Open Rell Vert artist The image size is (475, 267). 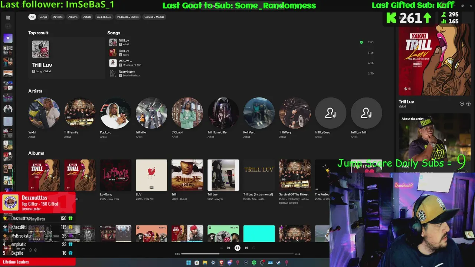coord(259,113)
